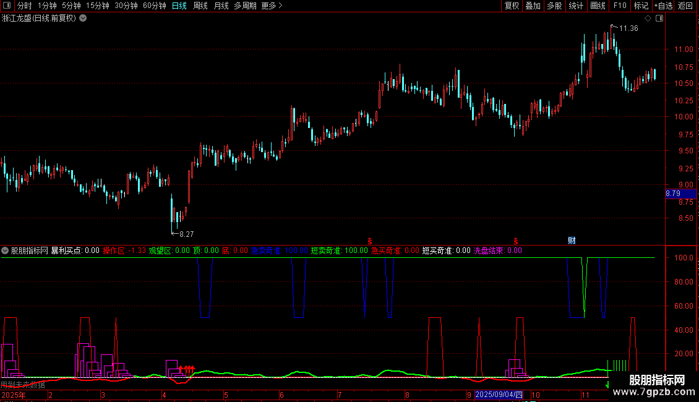Image resolution: width=699 pixels, height=402 pixels.
Task: Switch to the 月线 monthly chart
Action: pos(221,6)
